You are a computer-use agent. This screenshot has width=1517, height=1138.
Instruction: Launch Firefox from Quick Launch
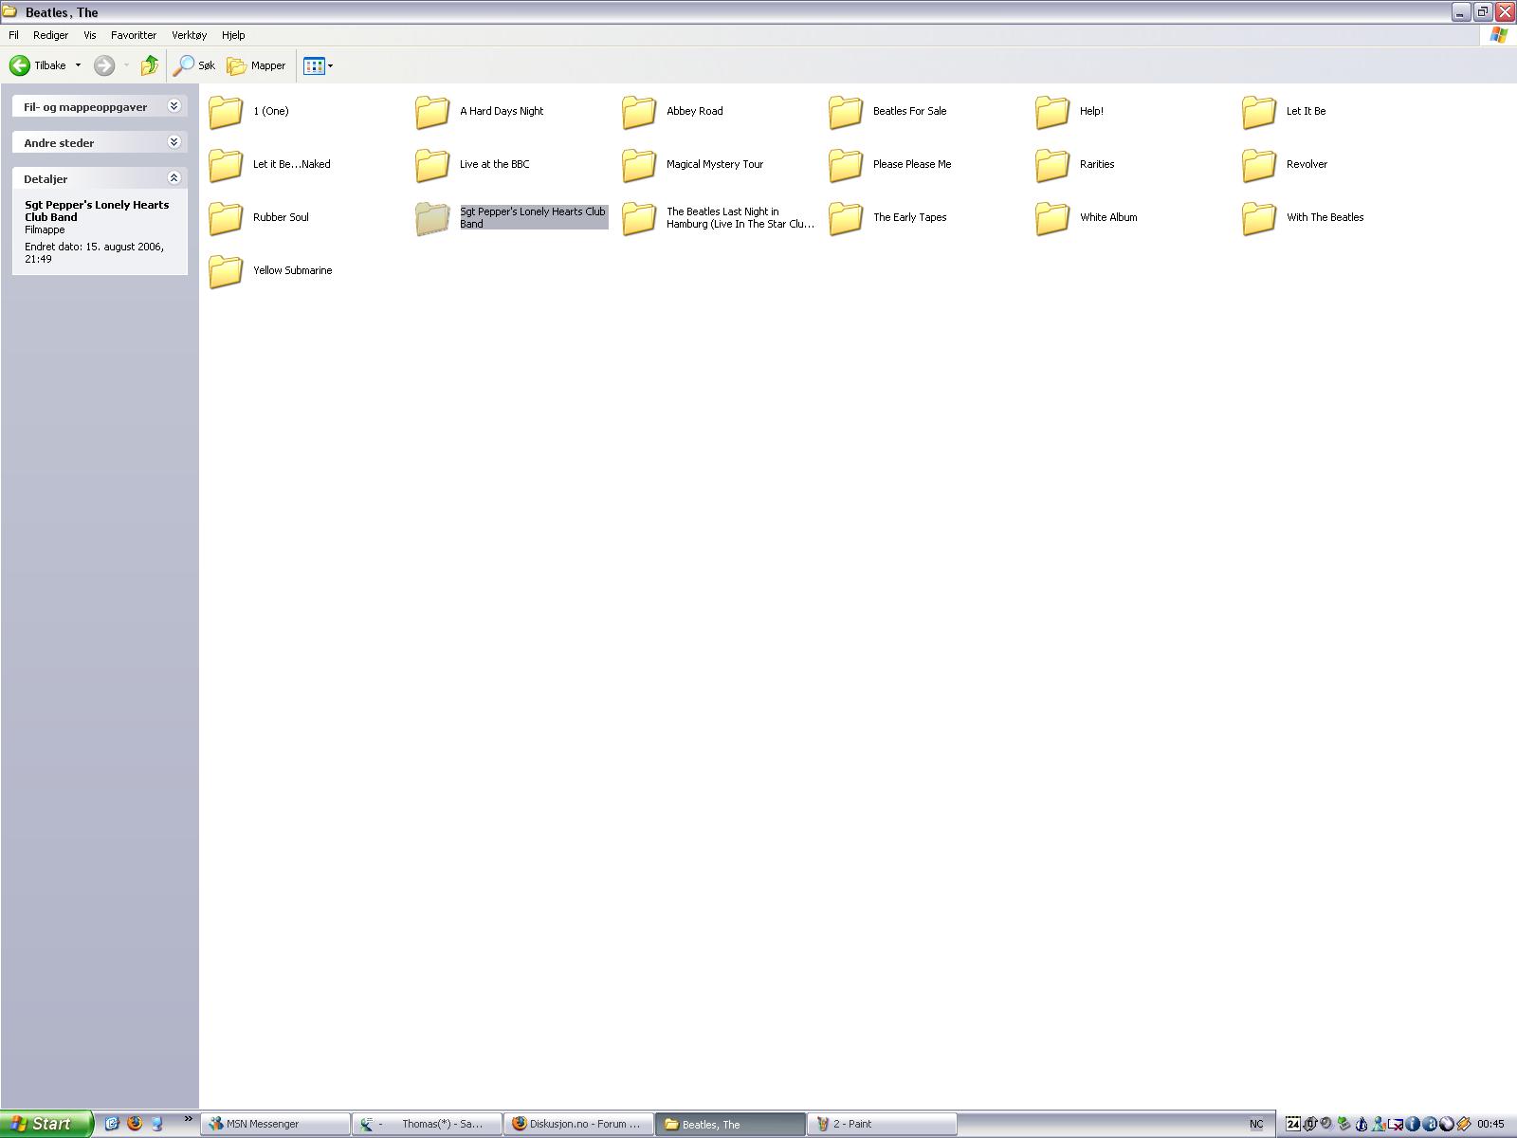click(134, 1124)
